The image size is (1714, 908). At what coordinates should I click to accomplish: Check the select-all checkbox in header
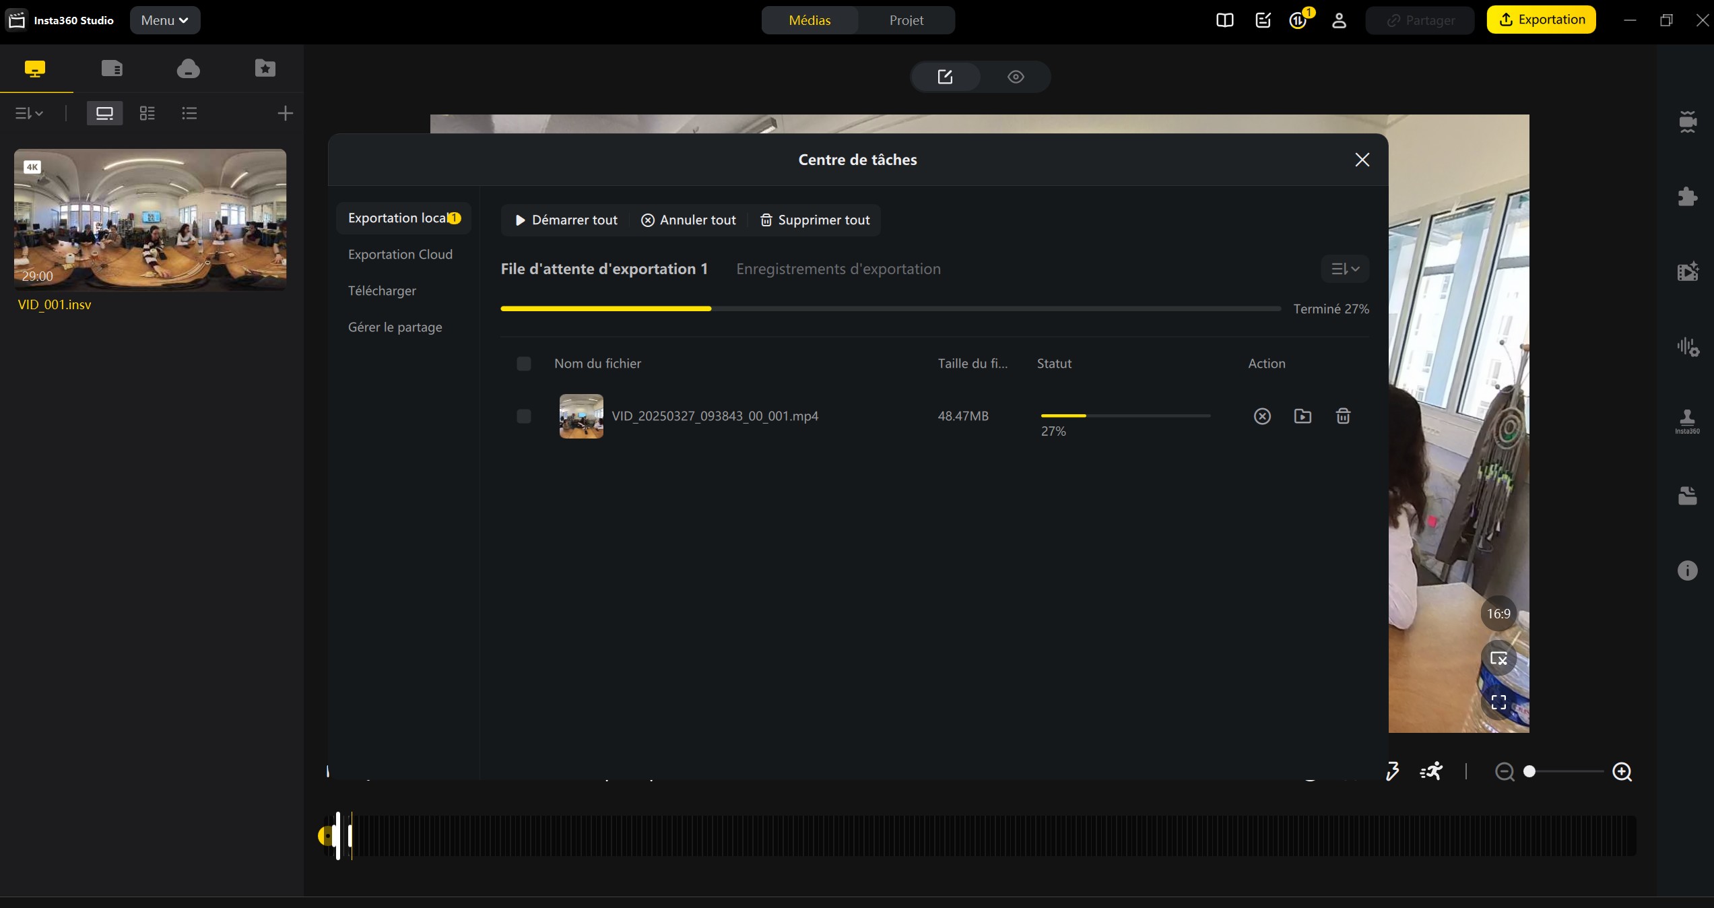(x=523, y=364)
